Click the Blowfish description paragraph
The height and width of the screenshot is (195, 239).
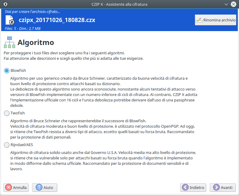pyautogui.click(x=104, y=92)
